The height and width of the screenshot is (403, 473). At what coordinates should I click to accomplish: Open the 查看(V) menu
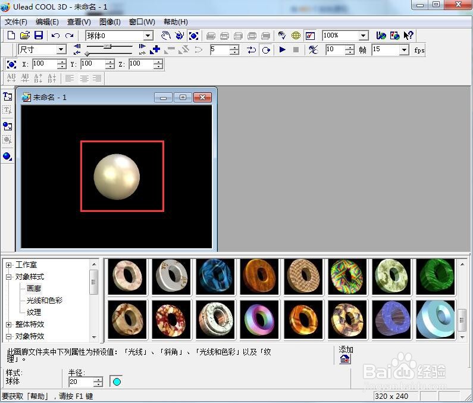pyautogui.click(x=79, y=22)
